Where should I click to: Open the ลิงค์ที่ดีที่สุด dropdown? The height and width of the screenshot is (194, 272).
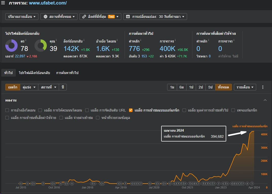click(x=100, y=16)
